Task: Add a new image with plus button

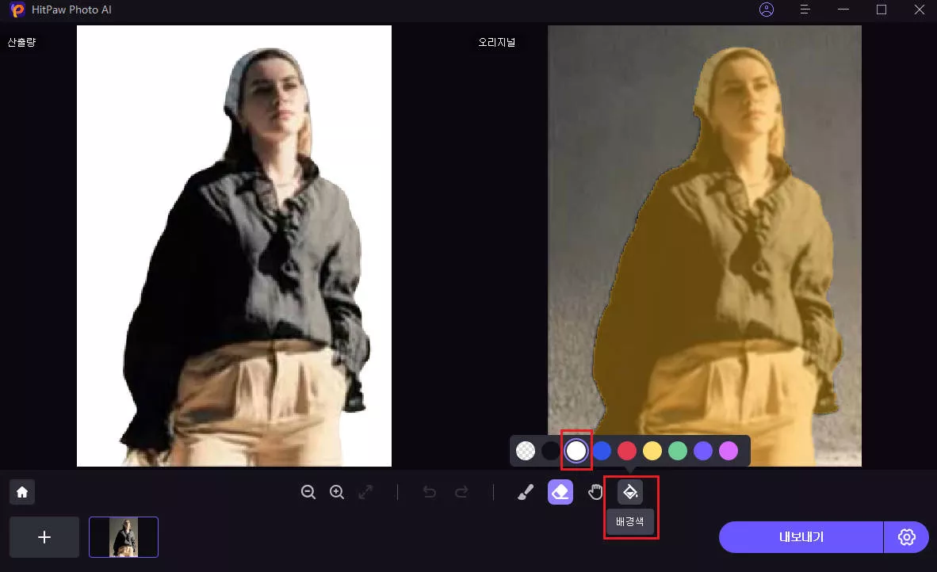Action: (x=44, y=537)
